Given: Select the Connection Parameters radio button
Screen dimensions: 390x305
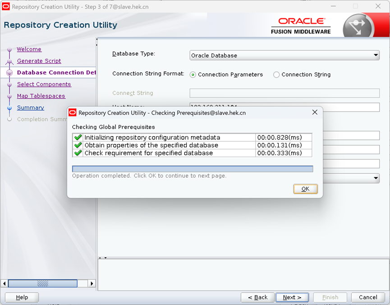Looking at the screenshot, I should coord(193,75).
